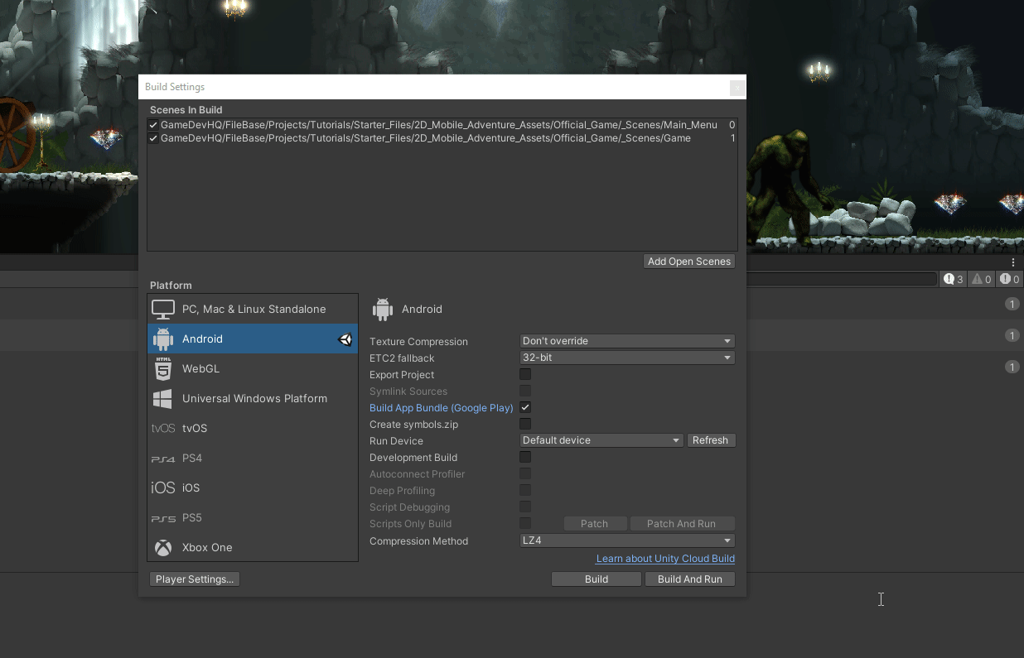1024x658 pixels.
Task: Disable Build App Bundle (Google Play)
Action: point(525,407)
